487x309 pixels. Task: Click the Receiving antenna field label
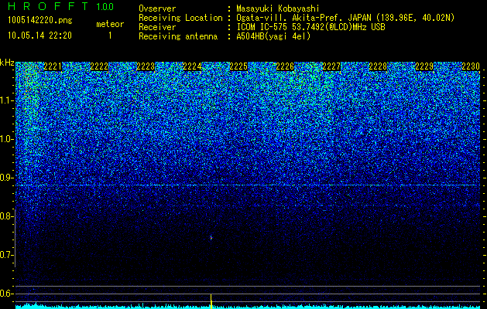[178, 36]
